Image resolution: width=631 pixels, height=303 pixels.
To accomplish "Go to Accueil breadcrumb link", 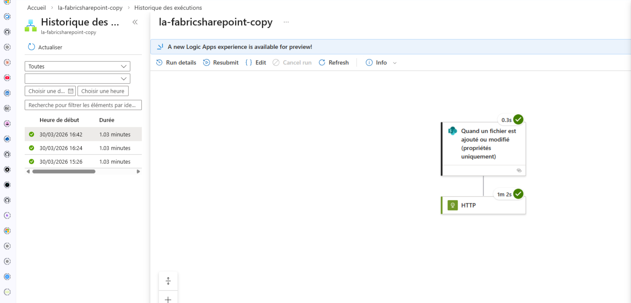I will click(37, 8).
